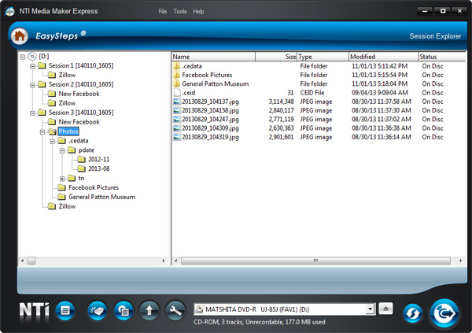Select Session 1 [140110_1605] in tree
Viewport: 472px width, 333px height.
tap(81, 65)
